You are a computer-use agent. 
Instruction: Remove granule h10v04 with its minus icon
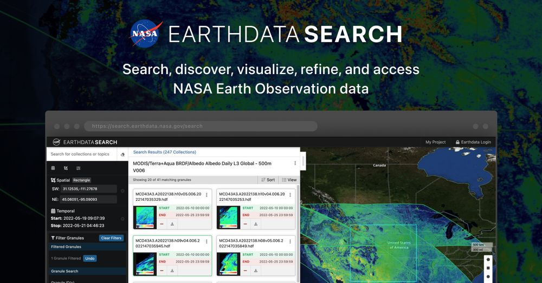(246, 224)
